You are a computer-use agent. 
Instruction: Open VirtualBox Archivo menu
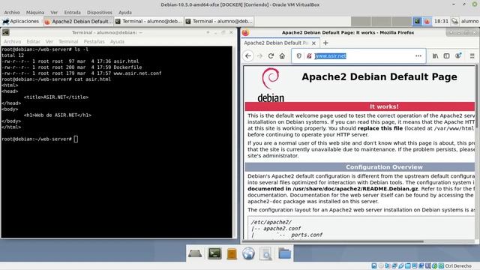[x=12, y=13]
